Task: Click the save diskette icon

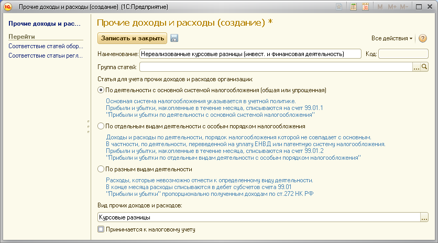Action: tap(174, 38)
